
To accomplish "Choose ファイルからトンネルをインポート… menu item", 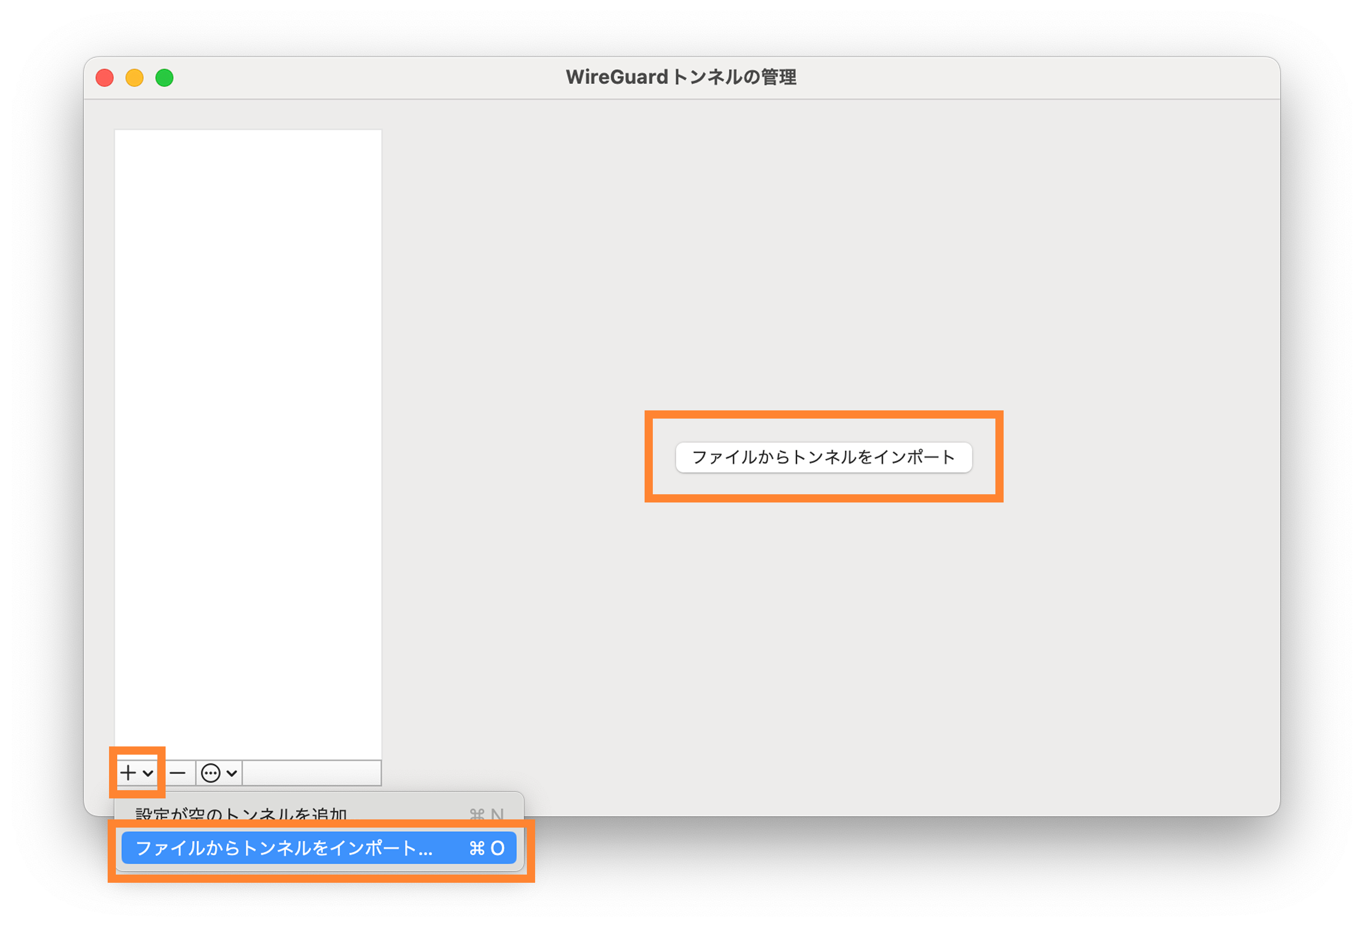I will (319, 848).
